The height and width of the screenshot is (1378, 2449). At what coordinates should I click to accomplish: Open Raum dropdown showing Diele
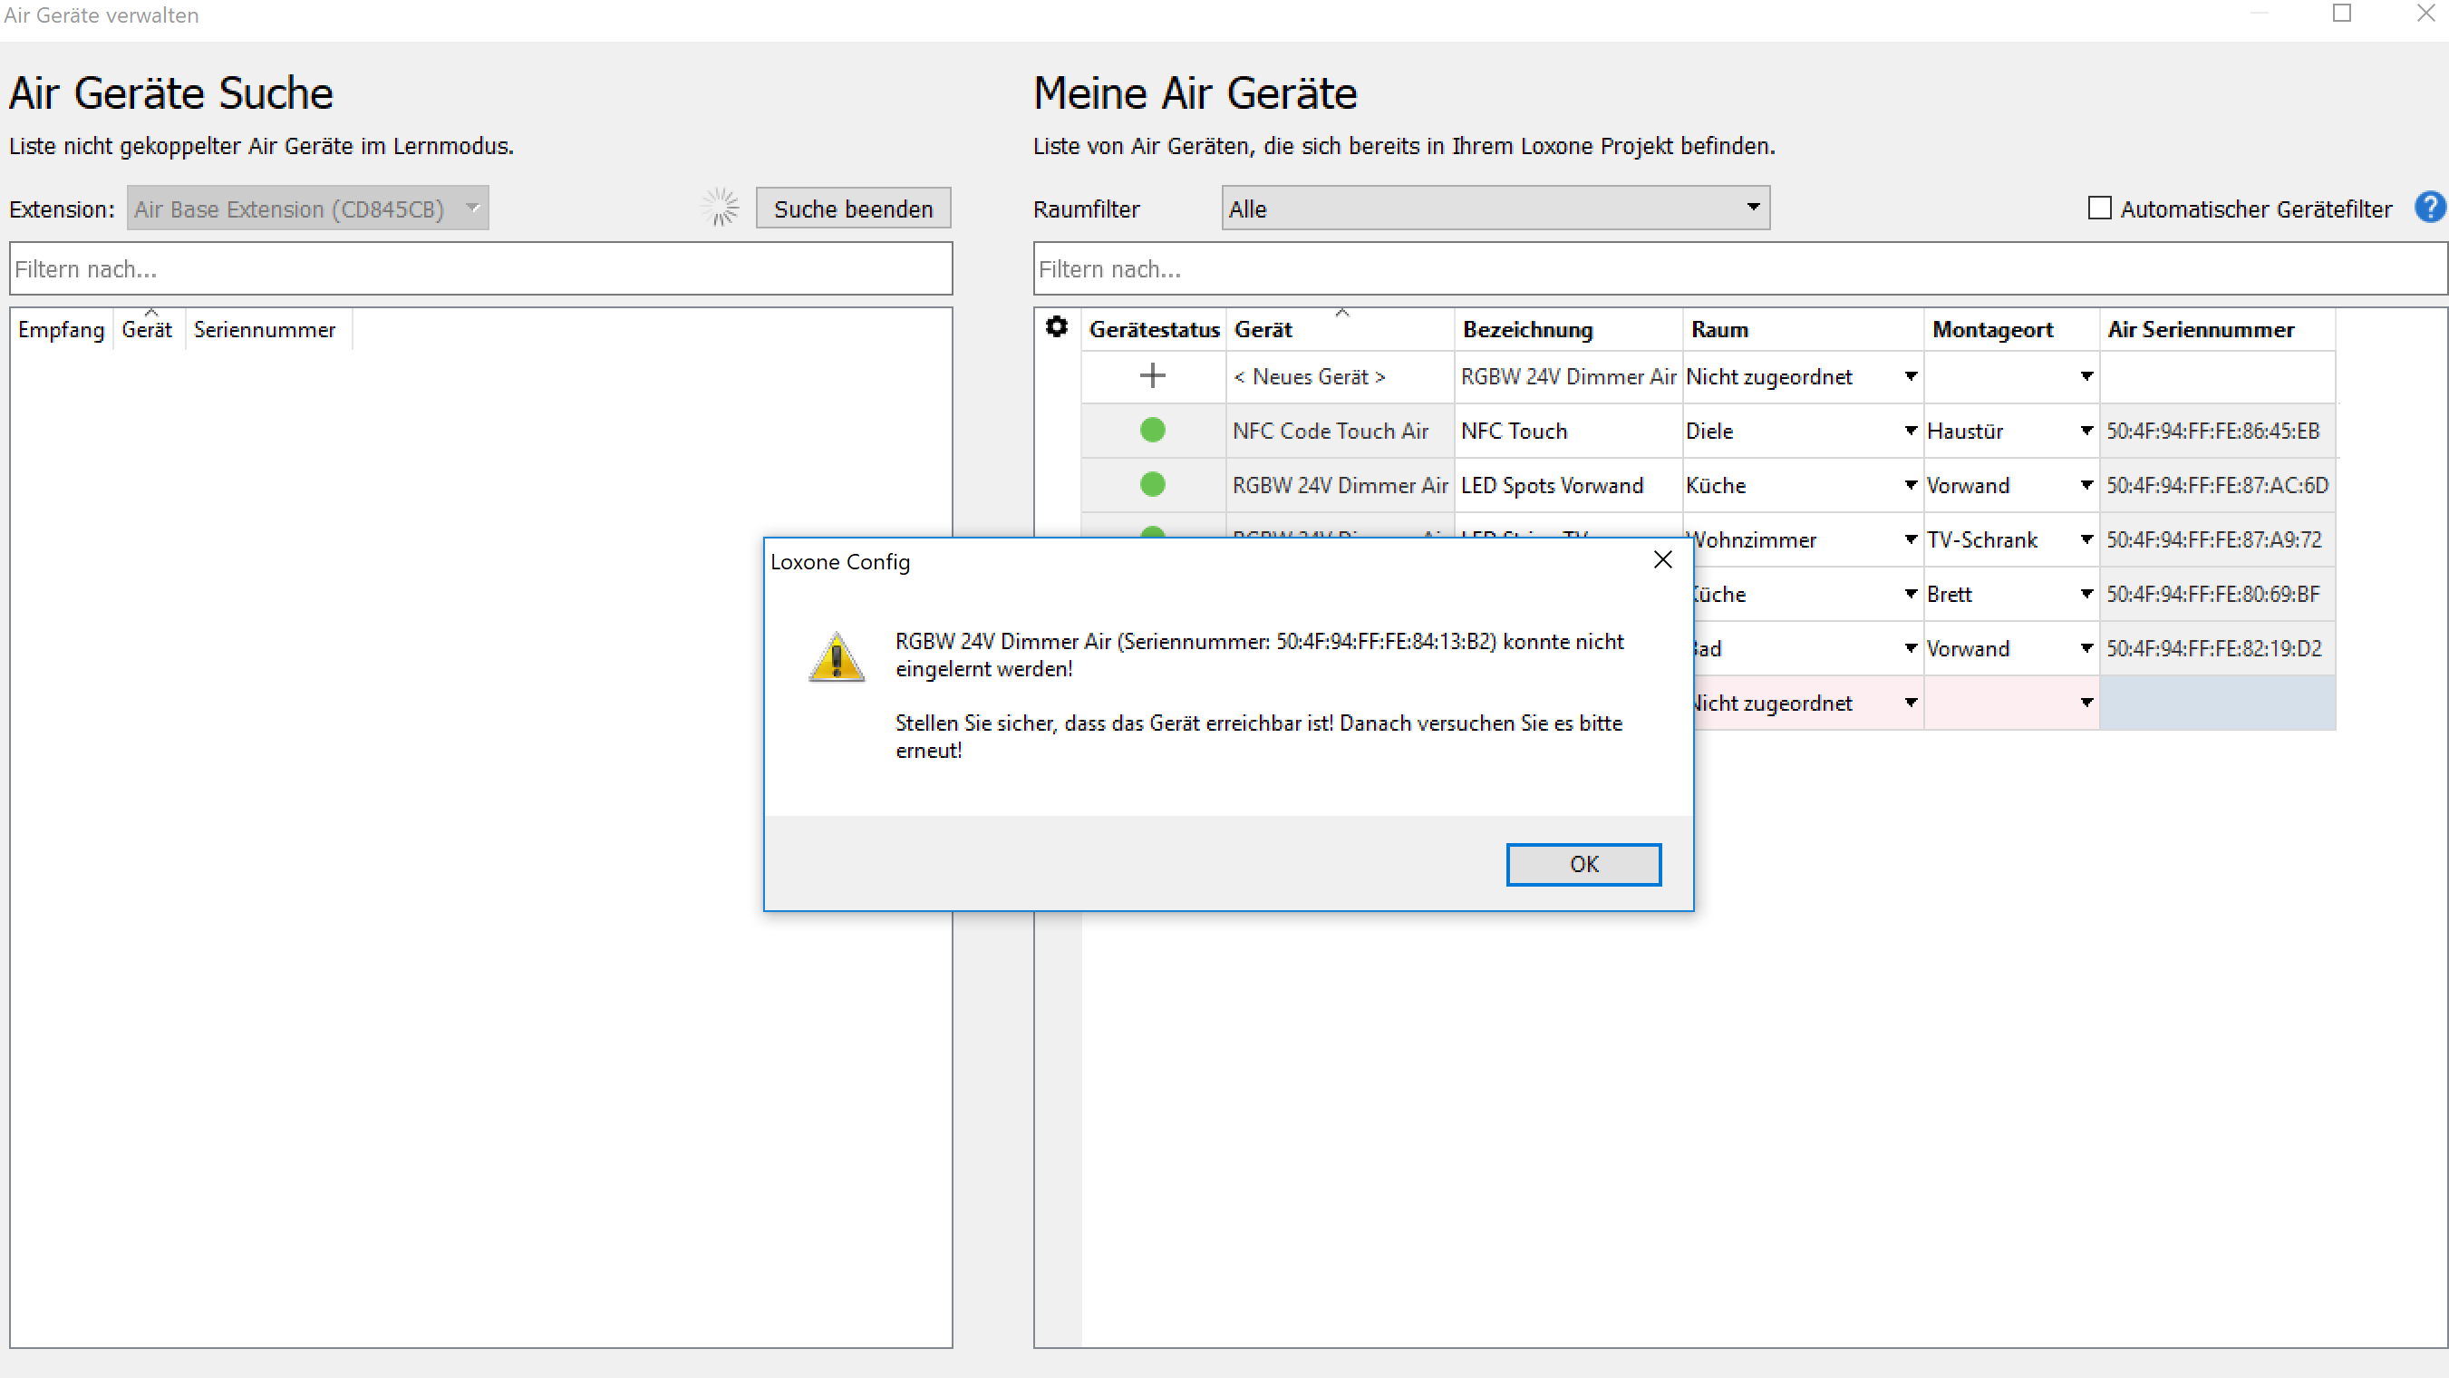(1910, 431)
